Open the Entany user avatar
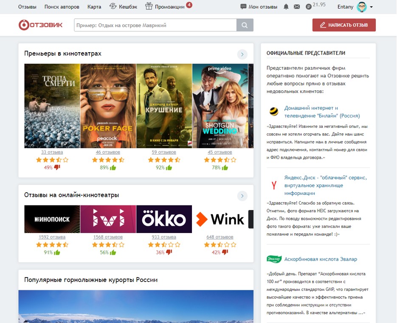 (x=362, y=7)
